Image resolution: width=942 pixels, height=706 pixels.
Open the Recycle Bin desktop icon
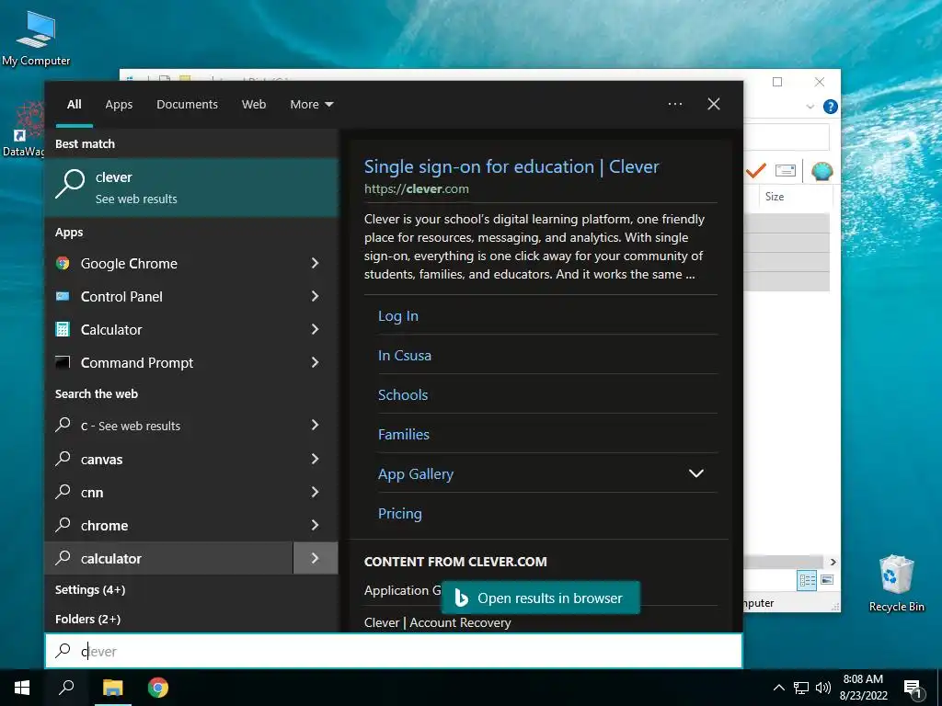(x=896, y=584)
